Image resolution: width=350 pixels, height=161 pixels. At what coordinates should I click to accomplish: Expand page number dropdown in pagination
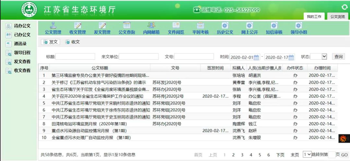[307, 154]
